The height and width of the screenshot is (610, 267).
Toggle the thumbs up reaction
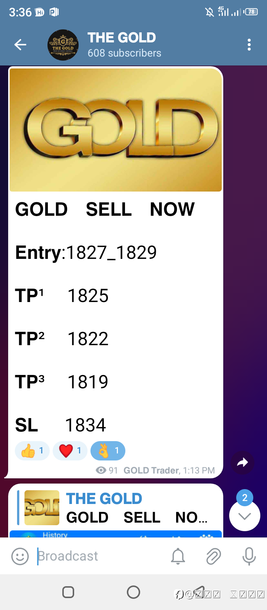click(32, 451)
